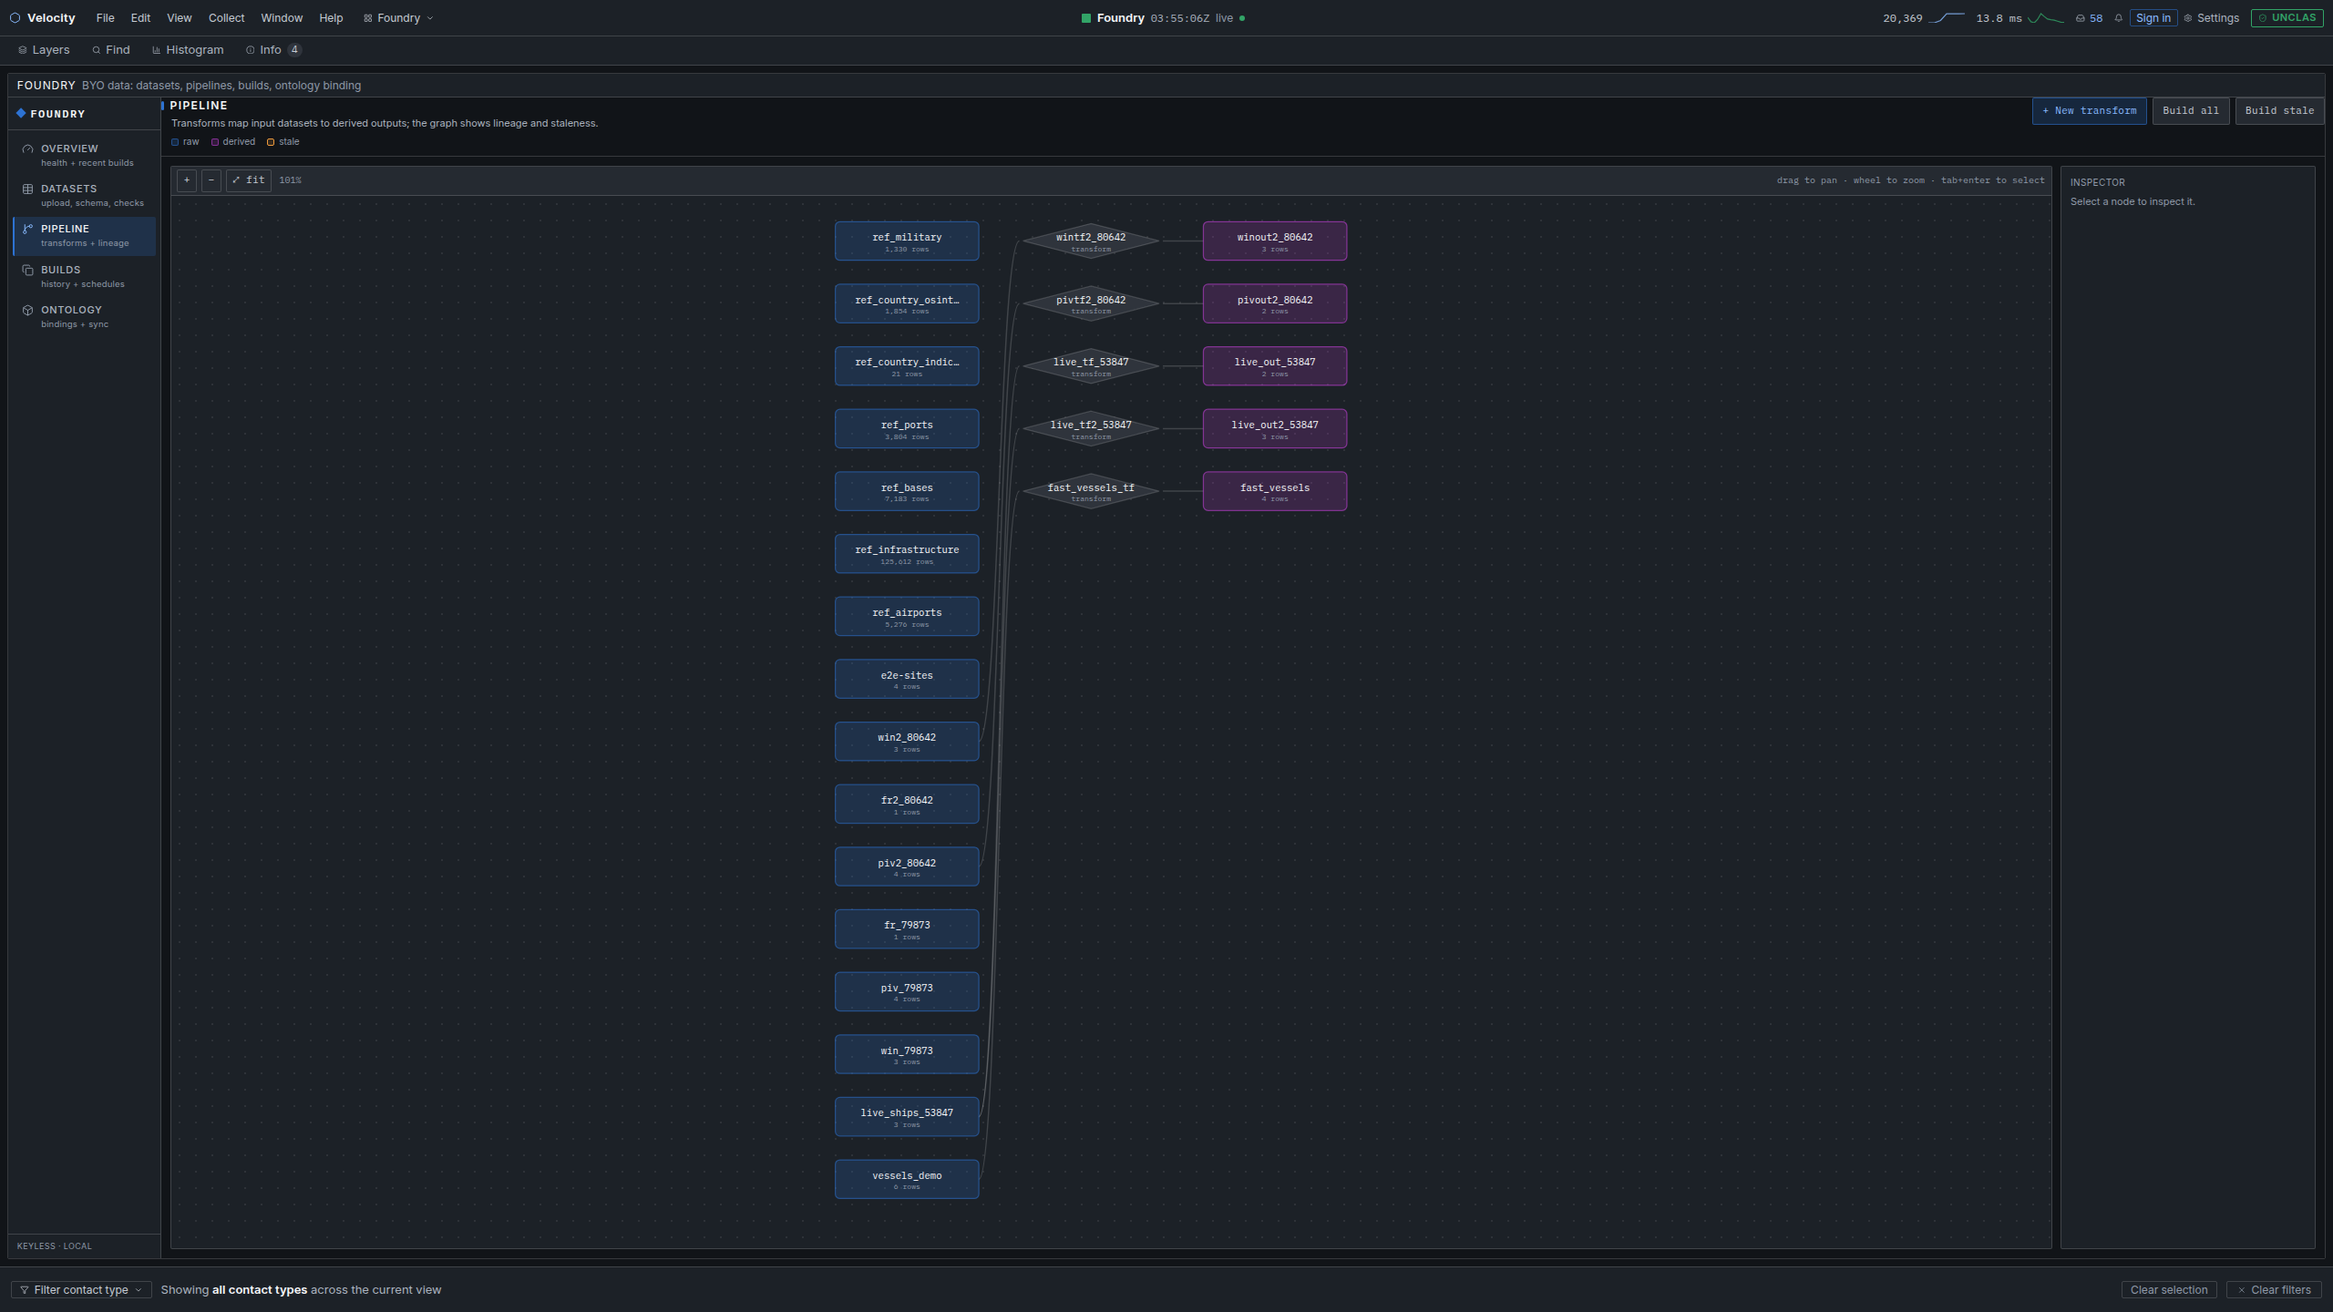
Task: Click the Ontology cube icon in sidebar
Action: tap(28, 311)
